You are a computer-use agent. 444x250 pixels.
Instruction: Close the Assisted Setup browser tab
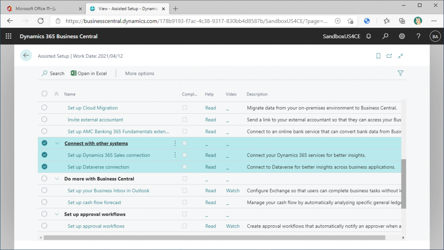[163, 9]
